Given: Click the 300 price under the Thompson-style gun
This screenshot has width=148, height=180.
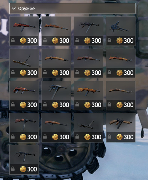Looking at the screenshot, I should (129, 137).
